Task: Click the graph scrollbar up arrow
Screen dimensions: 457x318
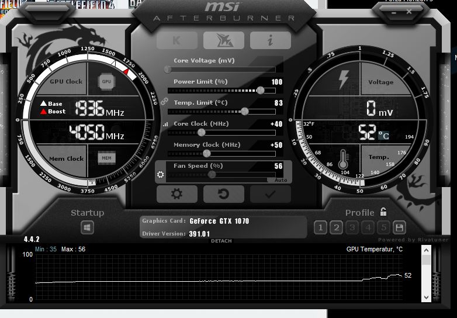Action: coord(426,250)
